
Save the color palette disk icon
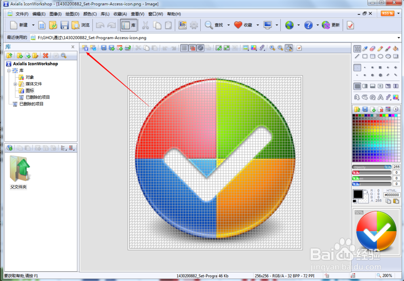[365, 109]
